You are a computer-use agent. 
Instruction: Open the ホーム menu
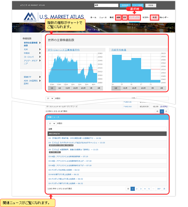tap(93, 17)
